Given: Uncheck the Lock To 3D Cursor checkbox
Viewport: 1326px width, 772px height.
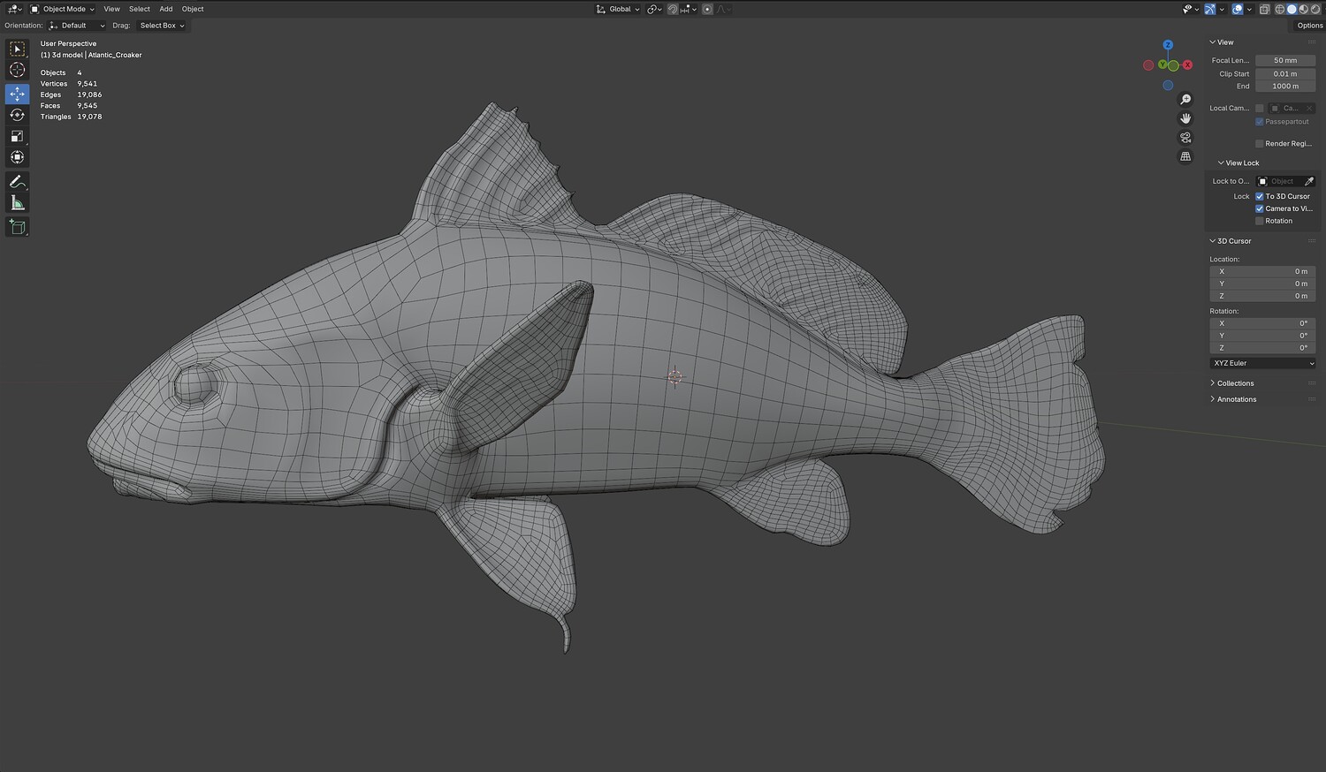Looking at the screenshot, I should pos(1260,196).
